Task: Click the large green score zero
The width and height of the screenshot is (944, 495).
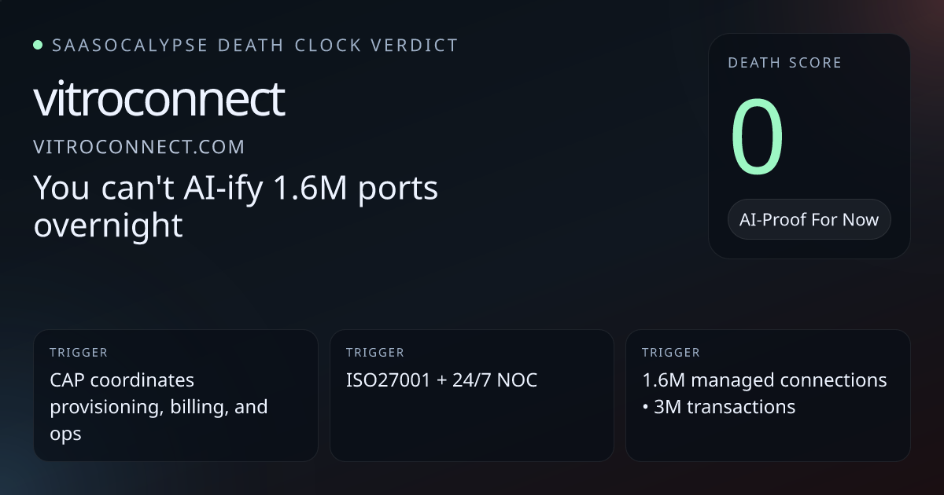Action: [x=758, y=138]
